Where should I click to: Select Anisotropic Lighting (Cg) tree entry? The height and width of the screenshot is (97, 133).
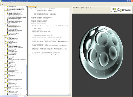[x=15, y=27]
